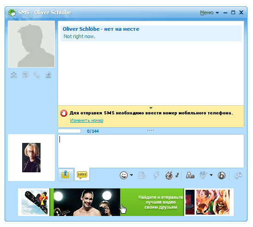This screenshot has height=227, width=253.
Task: Click the Изменить номер link
Action: coord(87,120)
